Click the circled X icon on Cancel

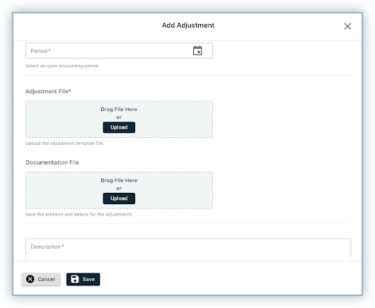point(30,279)
